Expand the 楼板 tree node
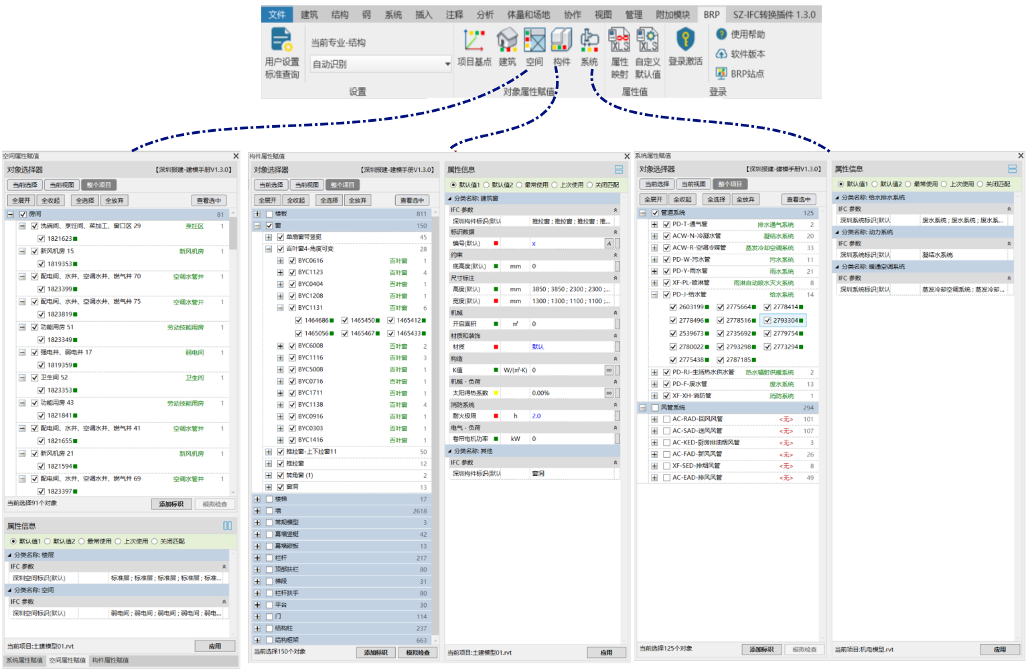This screenshot has height=672, width=1026. 257,214
